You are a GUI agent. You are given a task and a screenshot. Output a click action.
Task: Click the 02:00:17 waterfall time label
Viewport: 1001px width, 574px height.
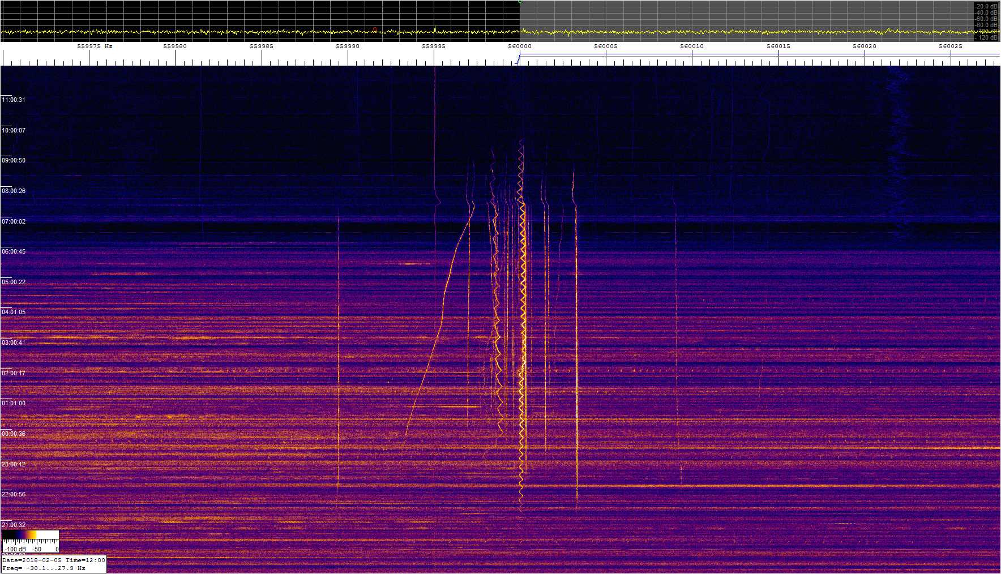pyautogui.click(x=14, y=373)
